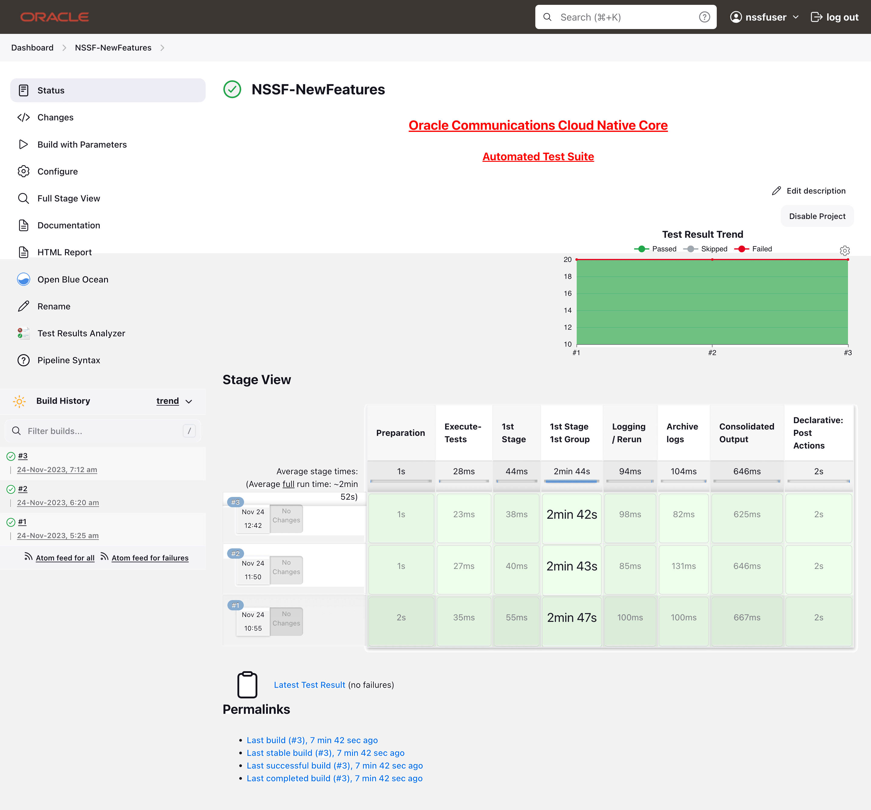Expand the search help question mark dropdown

[x=704, y=17]
